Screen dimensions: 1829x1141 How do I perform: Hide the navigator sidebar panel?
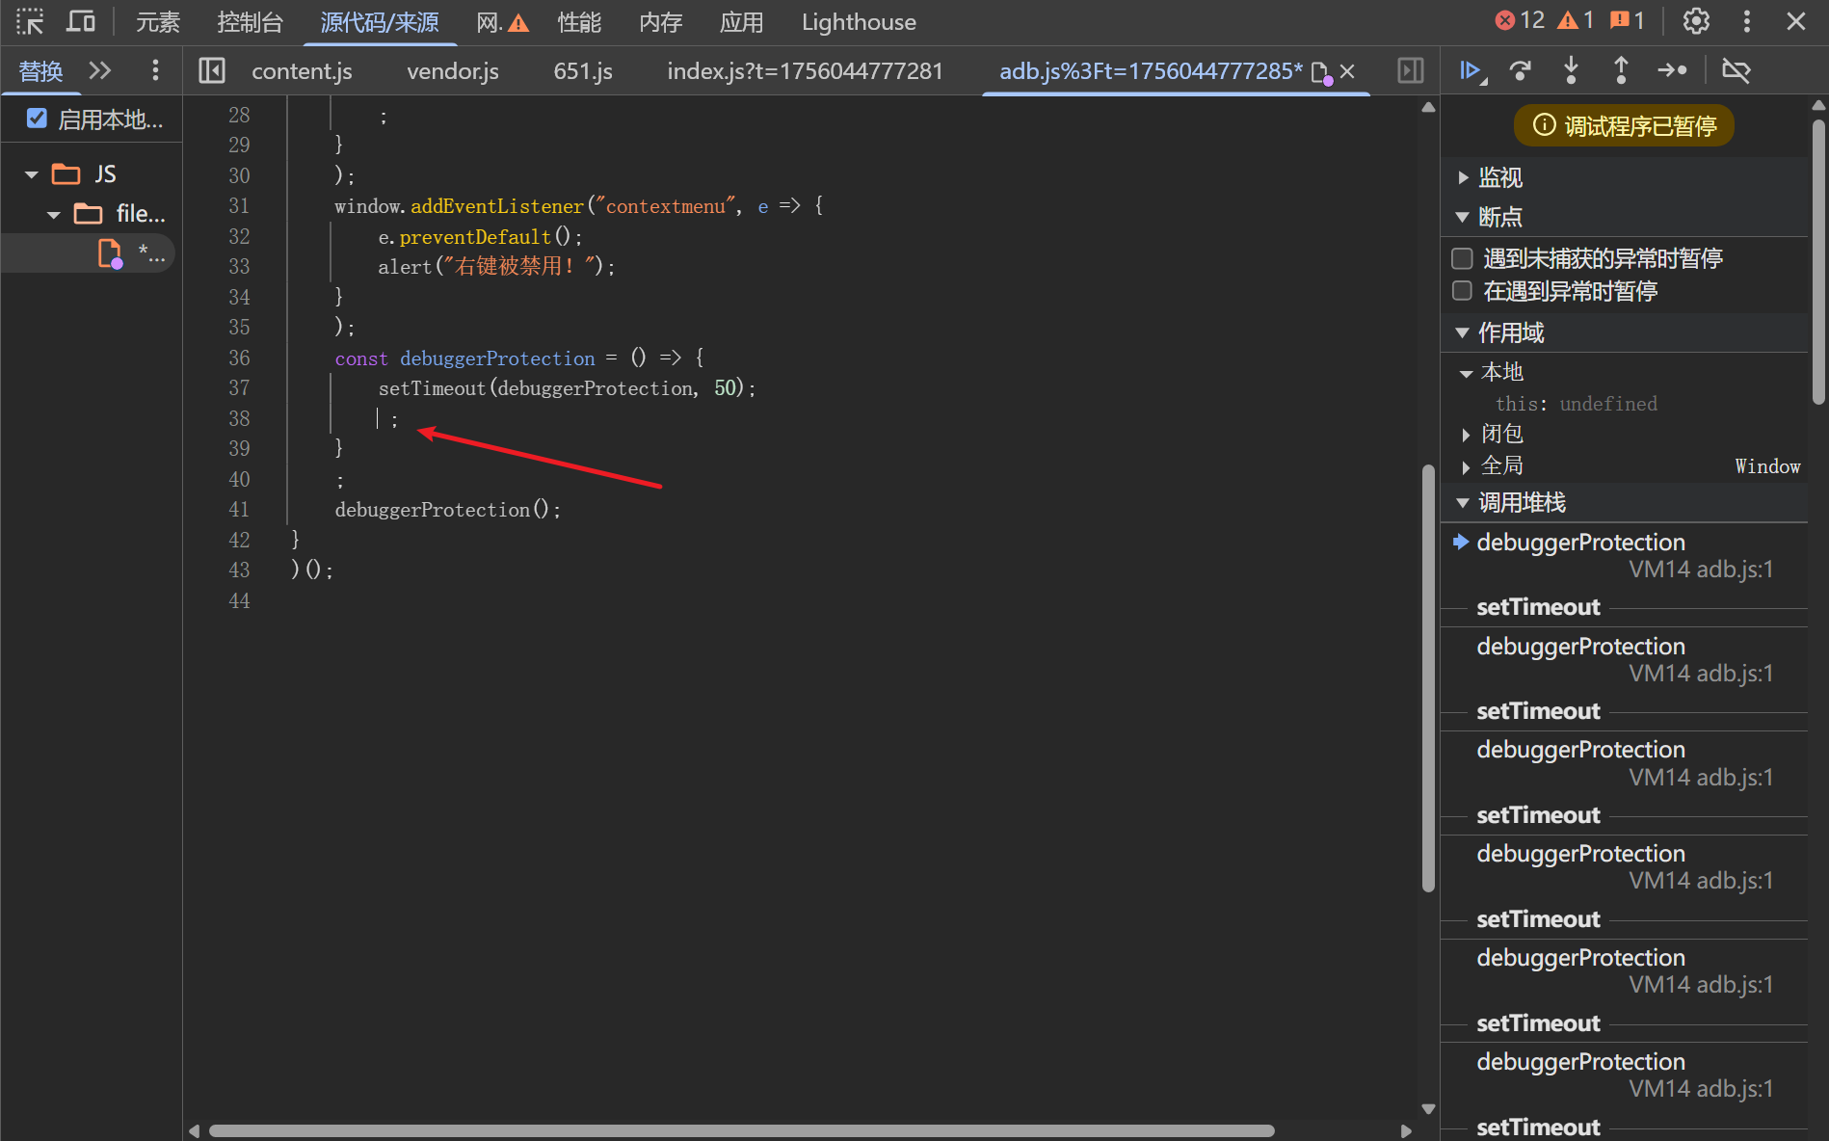pyautogui.click(x=212, y=70)
